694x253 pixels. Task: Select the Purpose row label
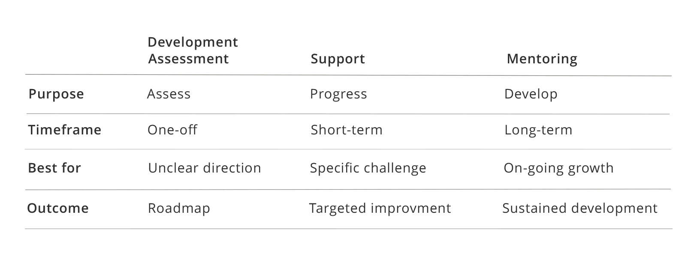tap(56, 94)
